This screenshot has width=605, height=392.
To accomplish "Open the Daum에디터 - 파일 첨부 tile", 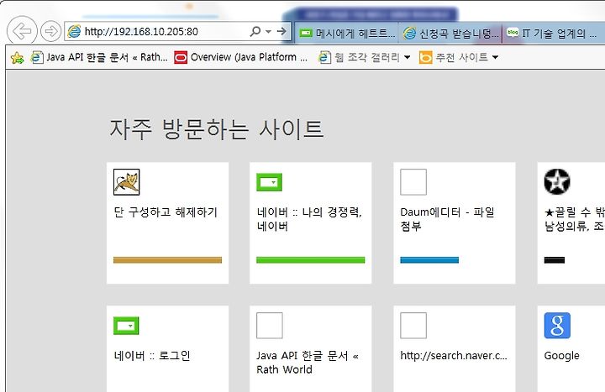I will coord(454,222).
